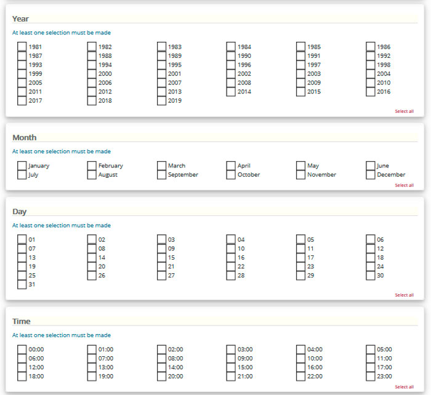Tick the 2008 year checkbox
This screenshot has height=395, width=431.
point(231,82)
